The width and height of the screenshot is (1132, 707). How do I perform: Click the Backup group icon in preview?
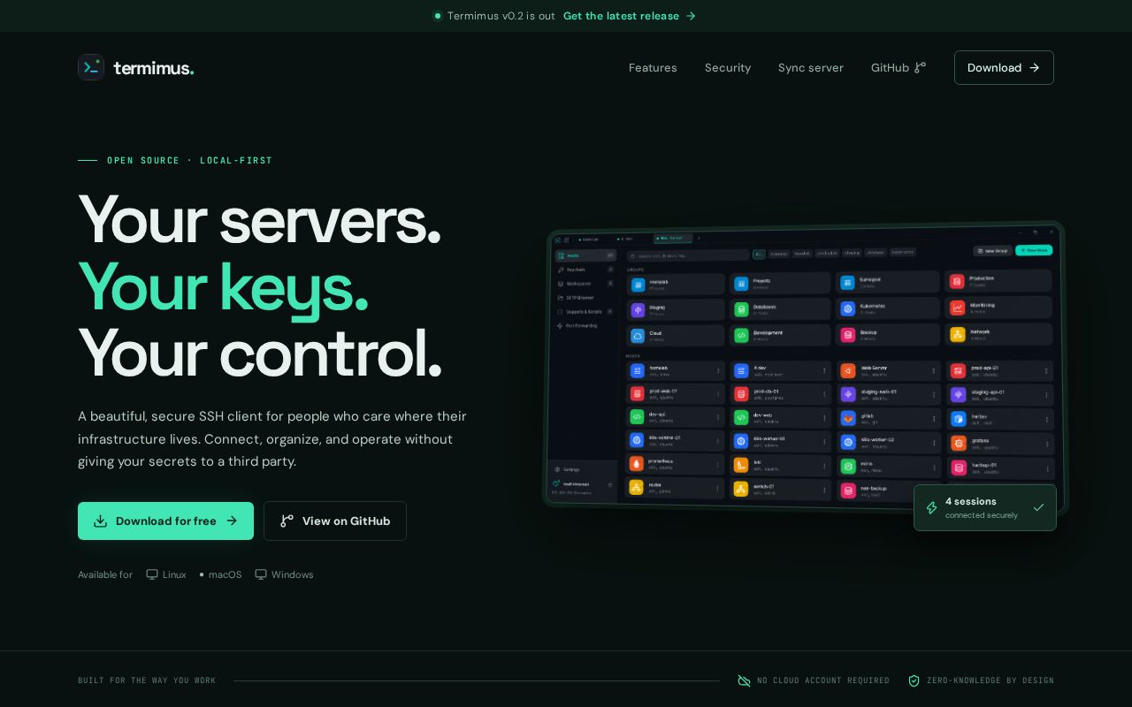[847, 335]
